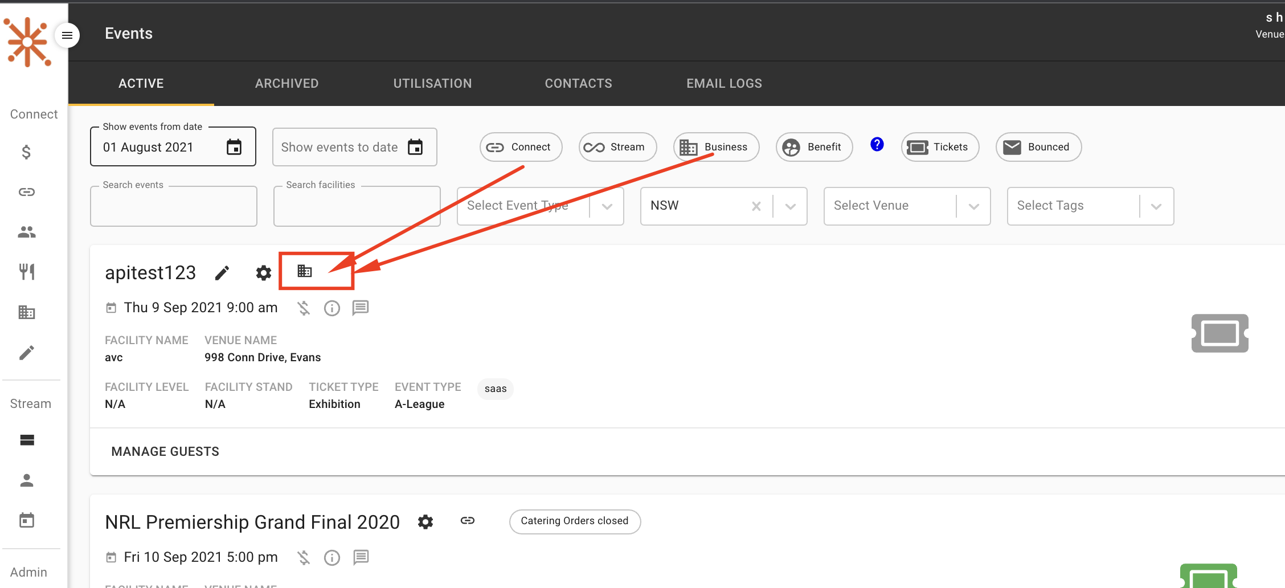This screenshot has width=1285, height=588.
Task: Open the dollar sign sidebar section
Action: point(26,152)
